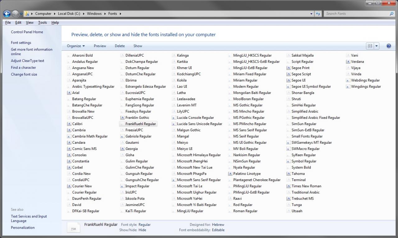The image size is (398, 238).
Task: Select the Impact Regular font icon
Action: click(123, 186)
